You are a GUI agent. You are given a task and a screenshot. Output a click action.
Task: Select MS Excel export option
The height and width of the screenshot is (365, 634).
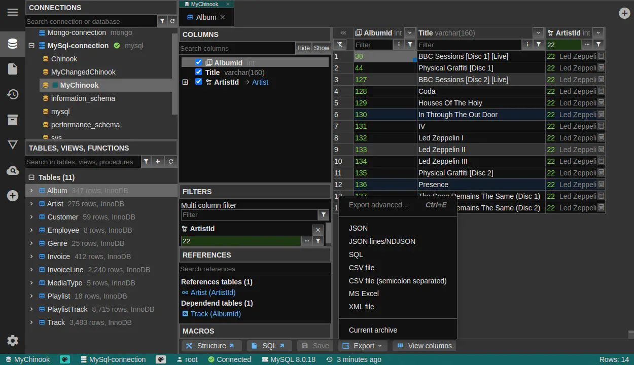(x=364, y=294)
